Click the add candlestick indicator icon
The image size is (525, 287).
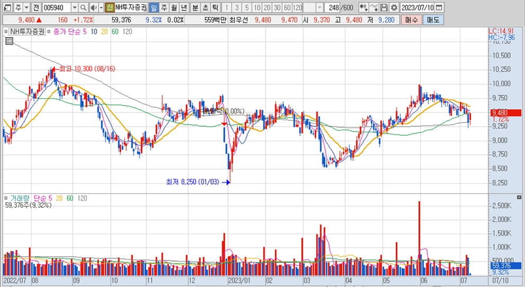click(363, 8)
